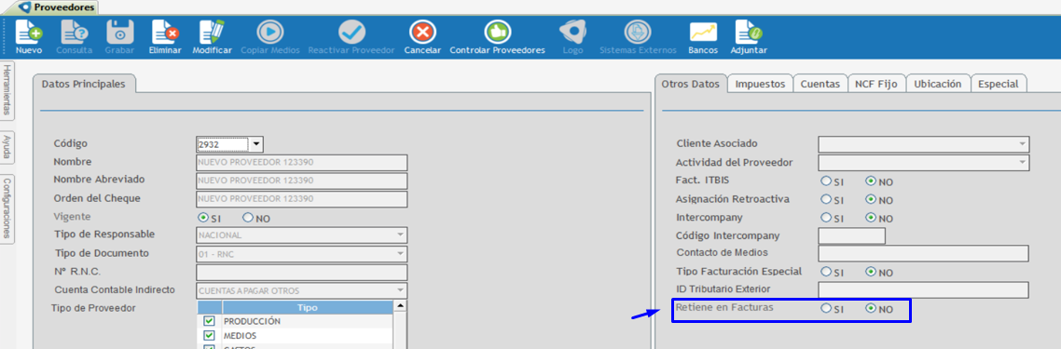Click the Nuevo toolbar icon
Viewport: 1061px width, 349px height.
click(28, 32)
